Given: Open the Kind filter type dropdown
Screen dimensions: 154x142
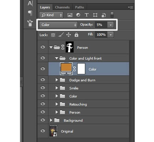Looking at the screenshot, I should click(51, 15).
